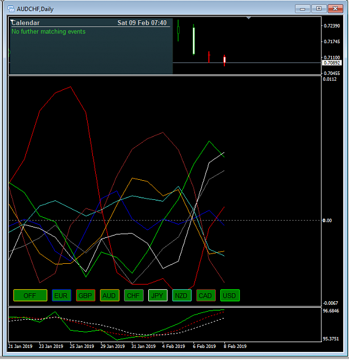
Task: Click the Calendar panel title
Action: [26, 22]
